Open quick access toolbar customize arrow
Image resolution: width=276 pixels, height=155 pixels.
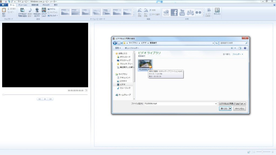[15, 2]
